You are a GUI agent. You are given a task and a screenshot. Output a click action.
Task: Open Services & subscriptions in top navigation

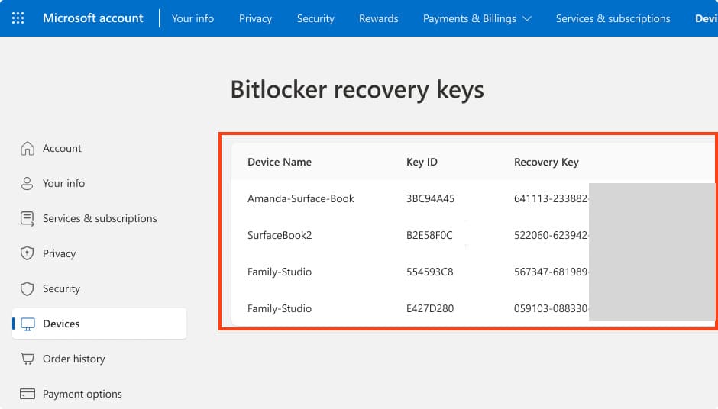tap(613, 18)
